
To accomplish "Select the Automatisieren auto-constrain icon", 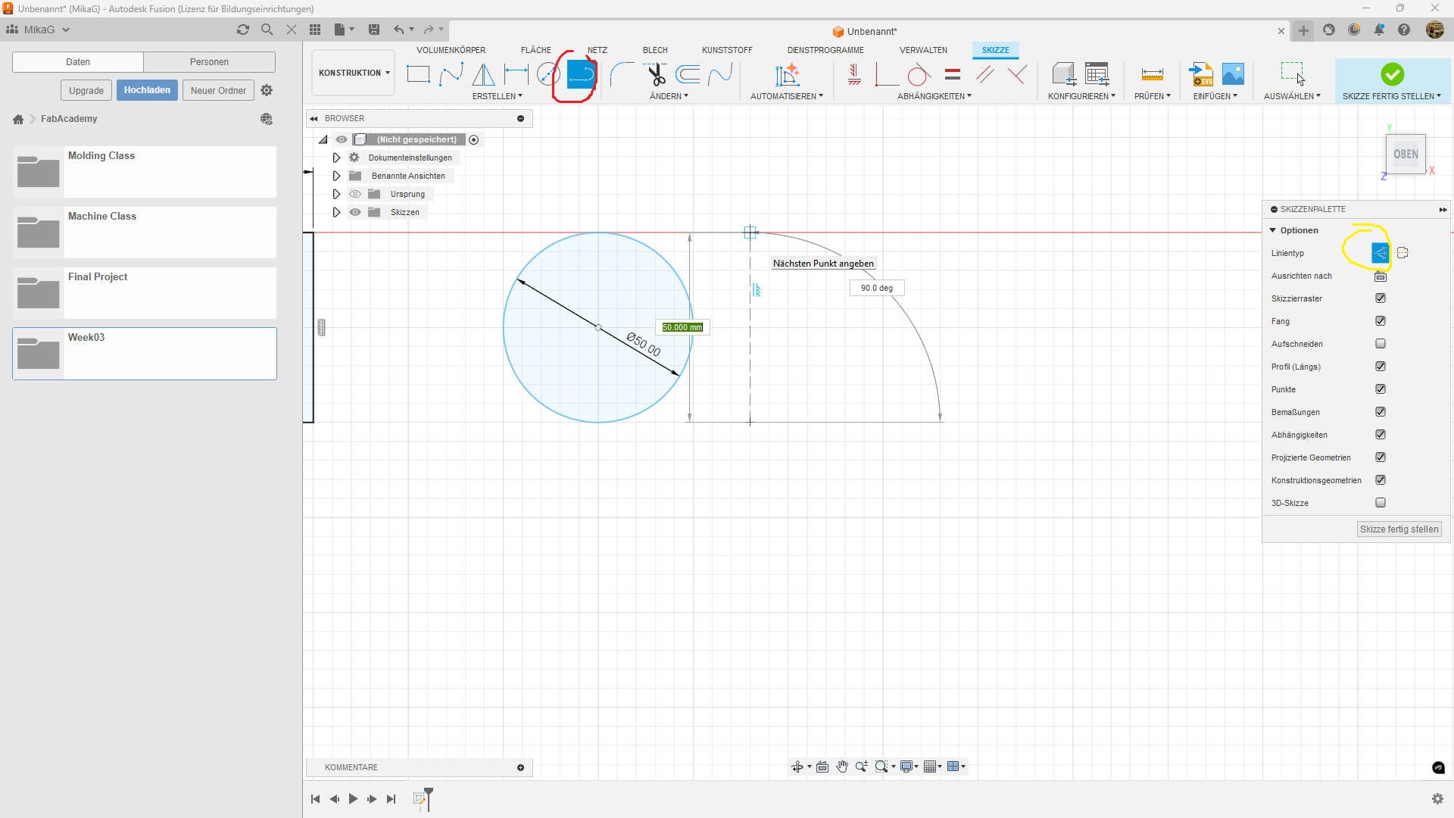I will tap(787, 74).
